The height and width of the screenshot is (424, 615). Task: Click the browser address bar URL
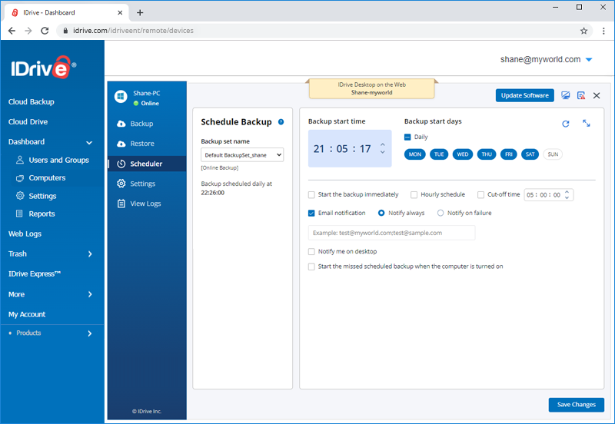point(133,31)
